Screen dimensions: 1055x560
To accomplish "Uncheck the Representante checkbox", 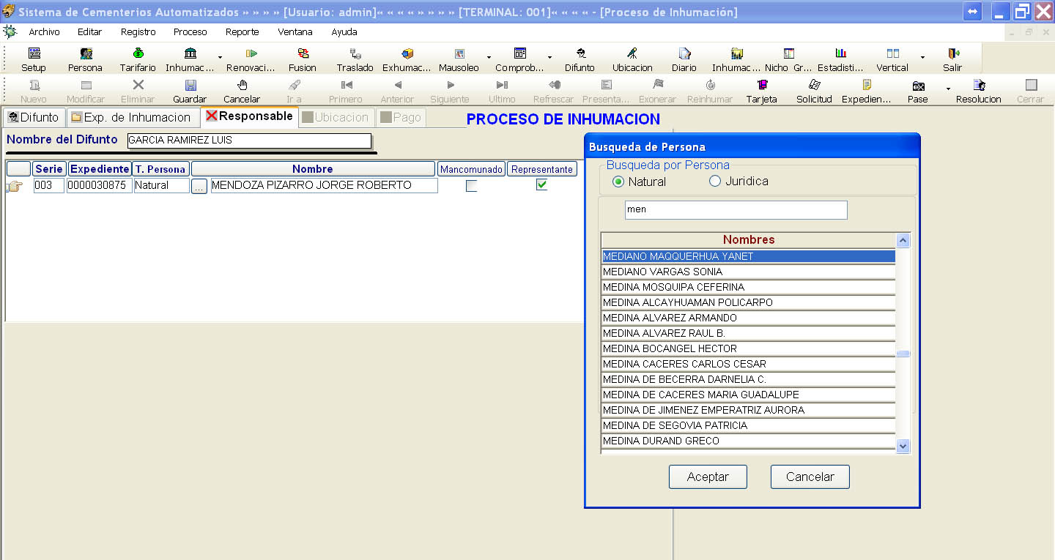I will pyautogui.click(x=541, y=185).
